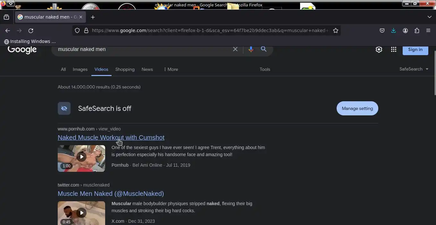This screenshot has width=436, height=225.
Task: Click inside the Google search box
Action: click(x=143, y=49)
